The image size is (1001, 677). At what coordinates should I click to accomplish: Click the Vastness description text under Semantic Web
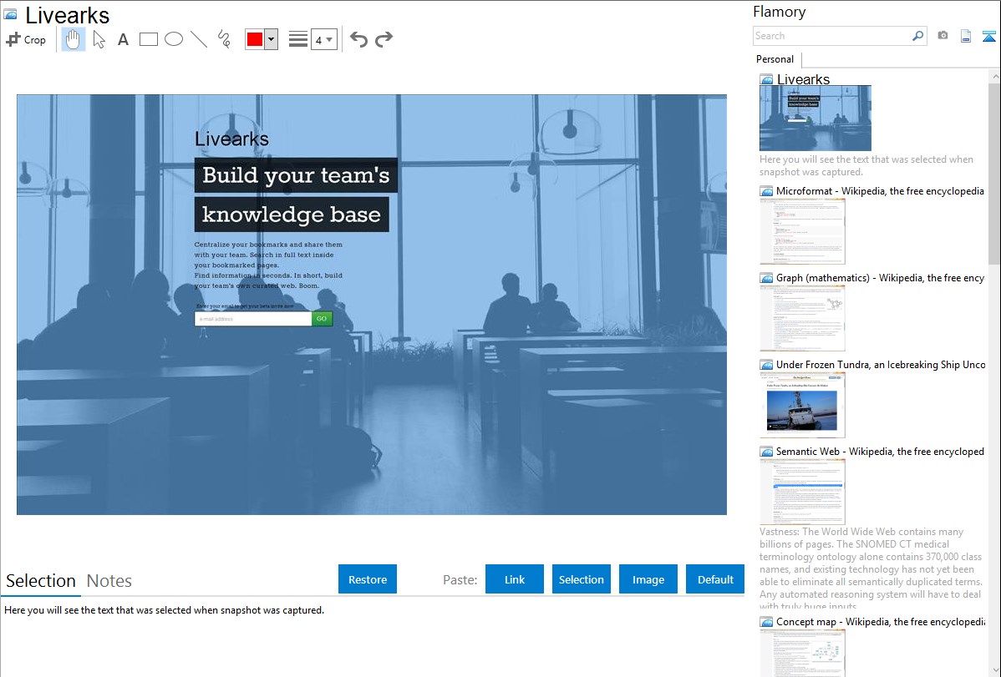(x=871, y=568)
